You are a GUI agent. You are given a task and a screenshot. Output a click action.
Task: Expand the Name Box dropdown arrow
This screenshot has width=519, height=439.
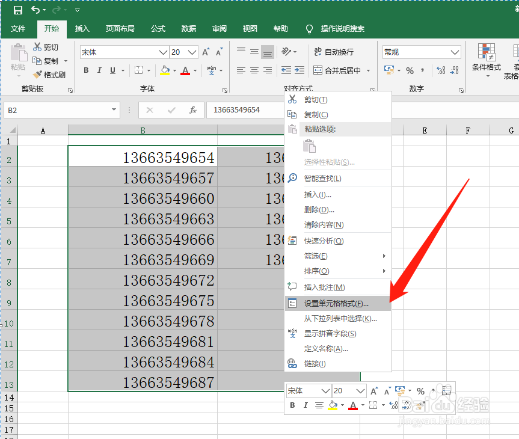114,109
